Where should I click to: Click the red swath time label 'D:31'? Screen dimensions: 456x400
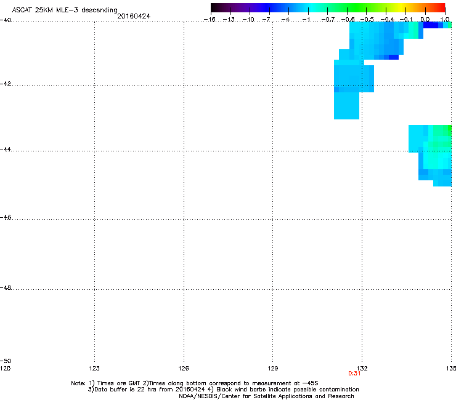pos(354,374)
